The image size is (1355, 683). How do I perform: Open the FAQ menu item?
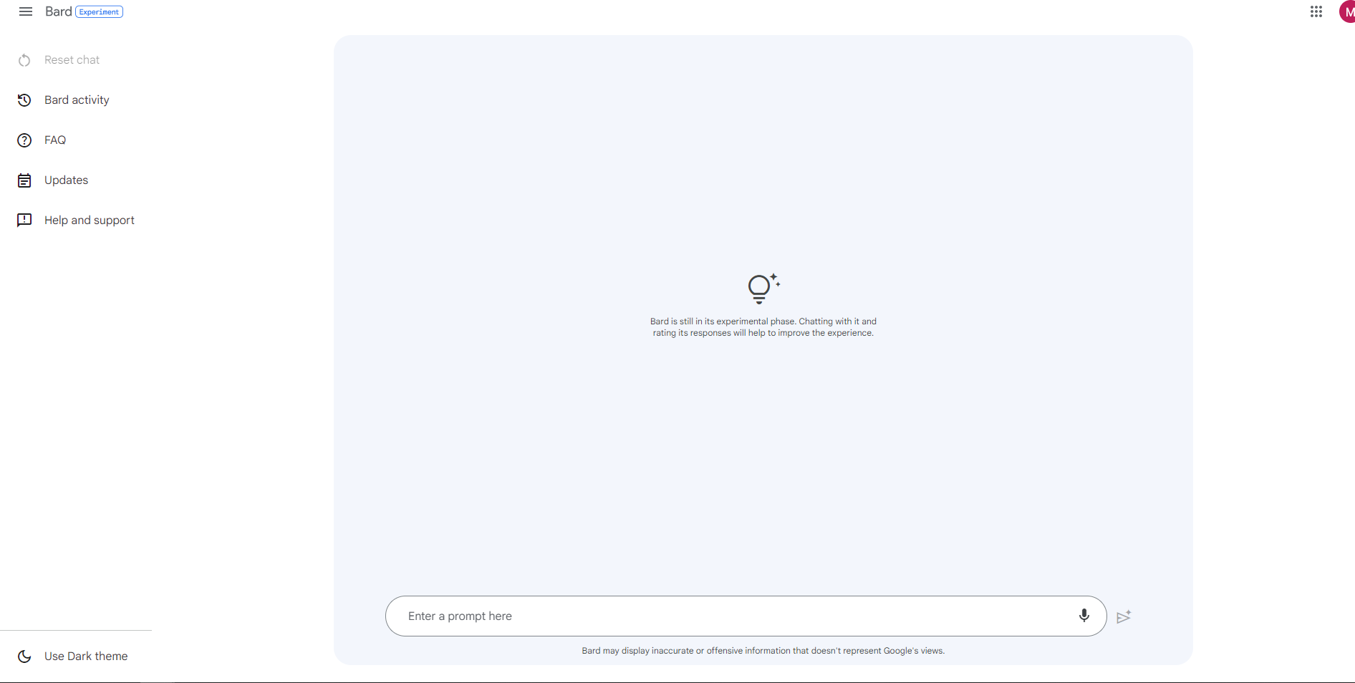55,140
